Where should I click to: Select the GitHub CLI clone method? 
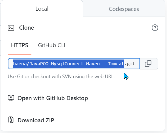point(51,45)
